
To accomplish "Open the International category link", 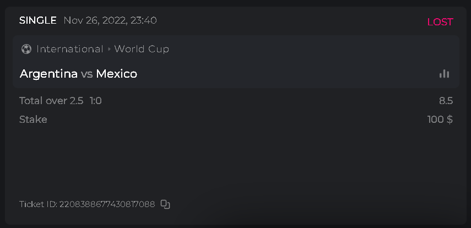I will click(70, 49).
